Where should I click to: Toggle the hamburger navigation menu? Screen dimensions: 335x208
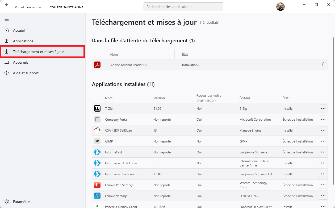[7, 19]
